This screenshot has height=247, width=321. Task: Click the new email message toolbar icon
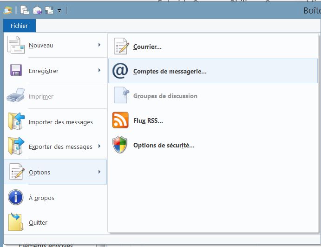pyautogui.click(x=25, y=10)
